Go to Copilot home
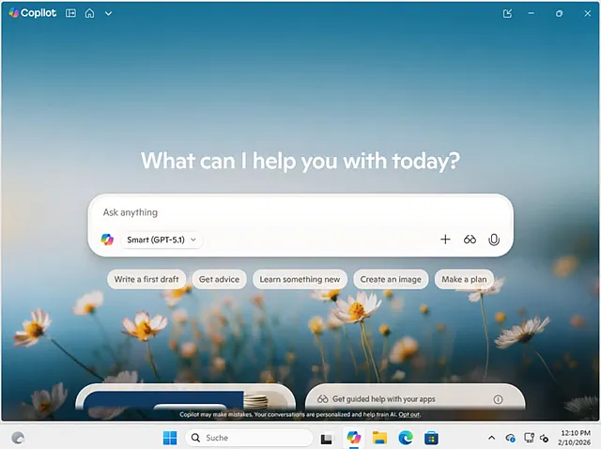The height and width of the screenshot is (449, 601). [89, 13]
